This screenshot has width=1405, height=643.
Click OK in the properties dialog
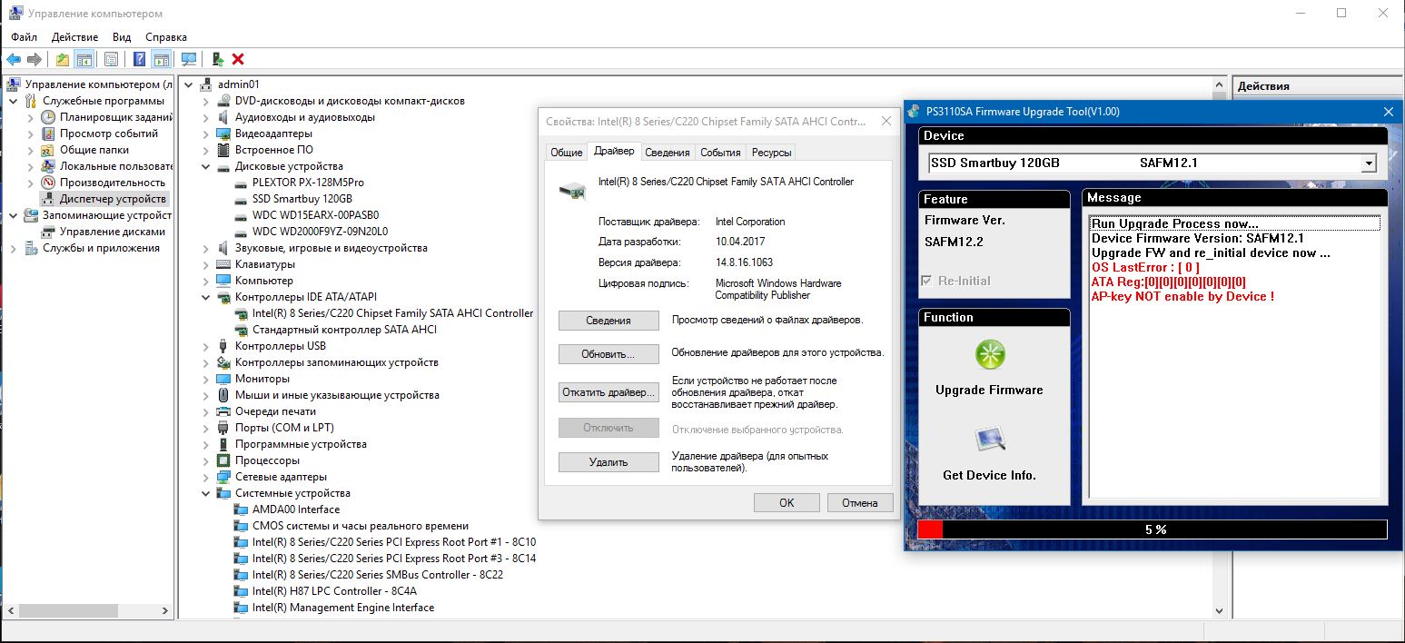[787, 502]
